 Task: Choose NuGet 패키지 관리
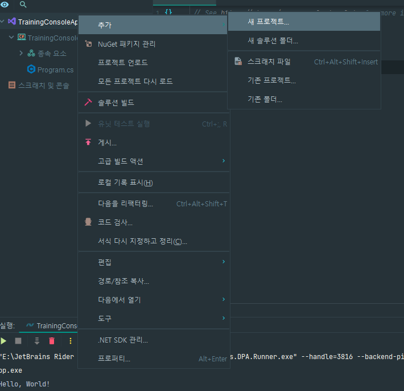coord(153,44)
